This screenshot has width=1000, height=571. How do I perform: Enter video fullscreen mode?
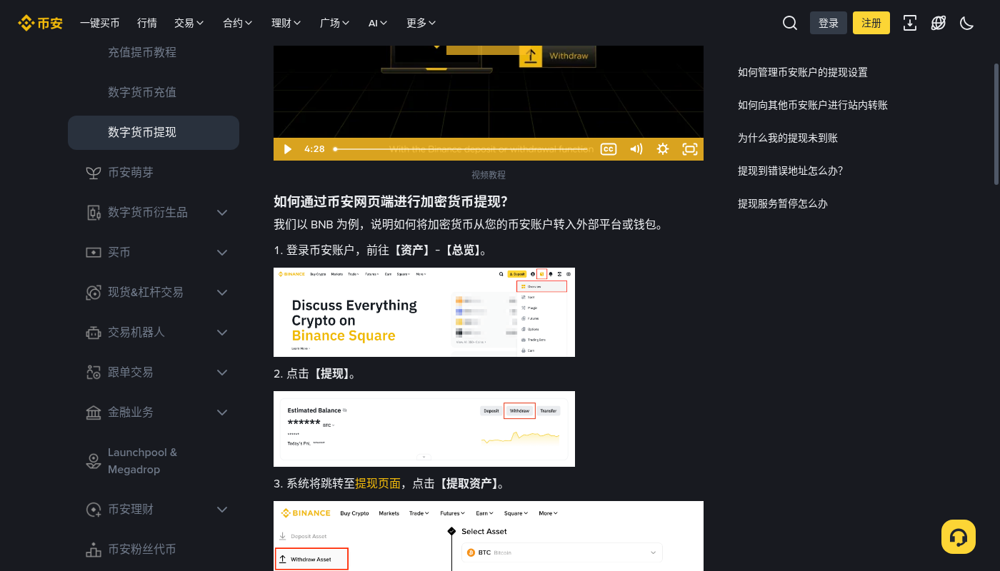tap(690, 149)
